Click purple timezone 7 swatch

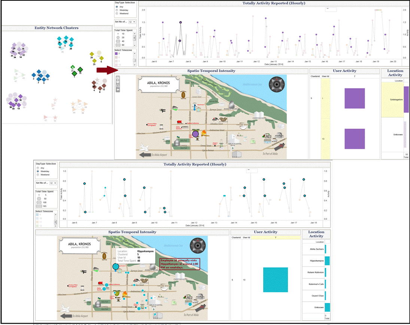[116, 54]
